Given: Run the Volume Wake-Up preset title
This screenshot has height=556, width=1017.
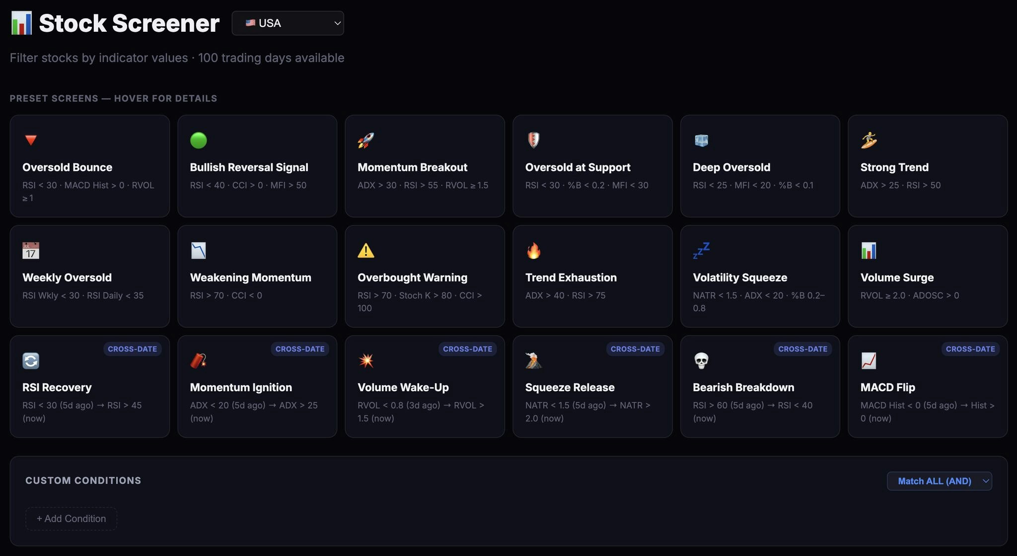Looking at the screenshot, I should click(x=403, y=387).
